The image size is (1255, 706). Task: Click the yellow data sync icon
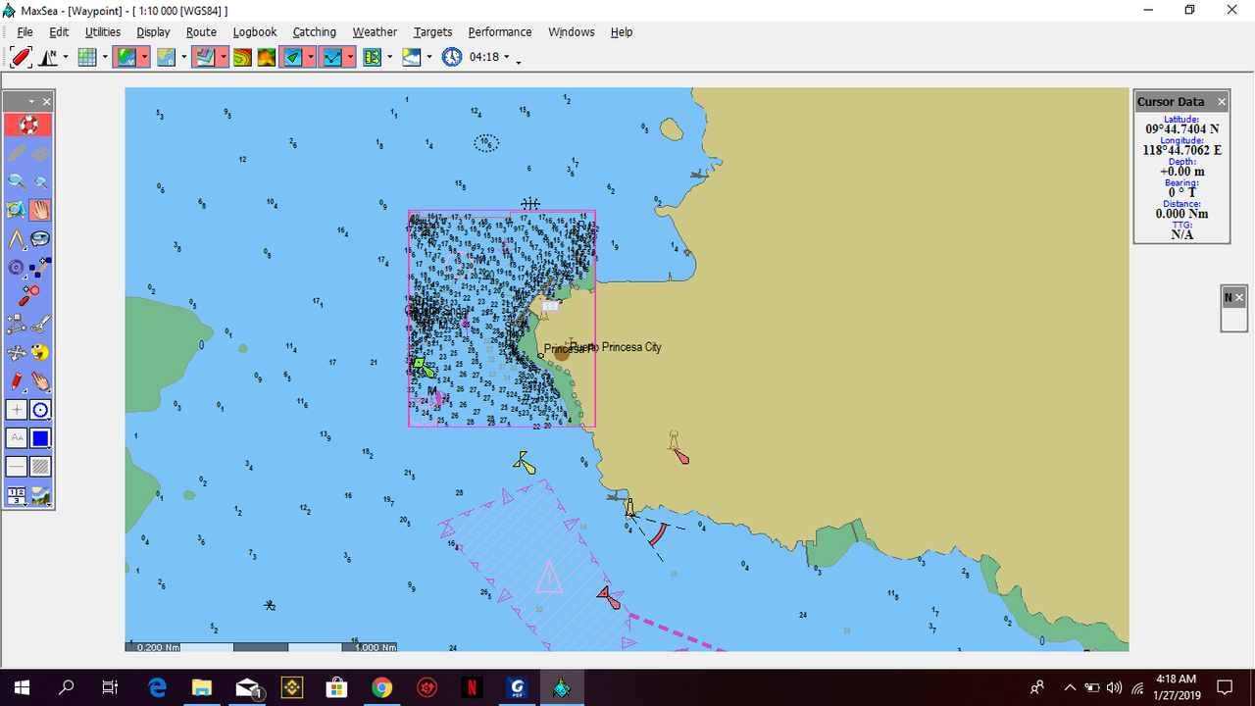[373, 57]
